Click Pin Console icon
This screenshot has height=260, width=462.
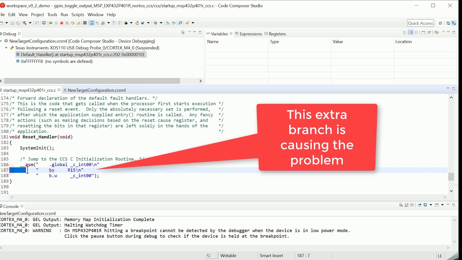click(420, 205)
